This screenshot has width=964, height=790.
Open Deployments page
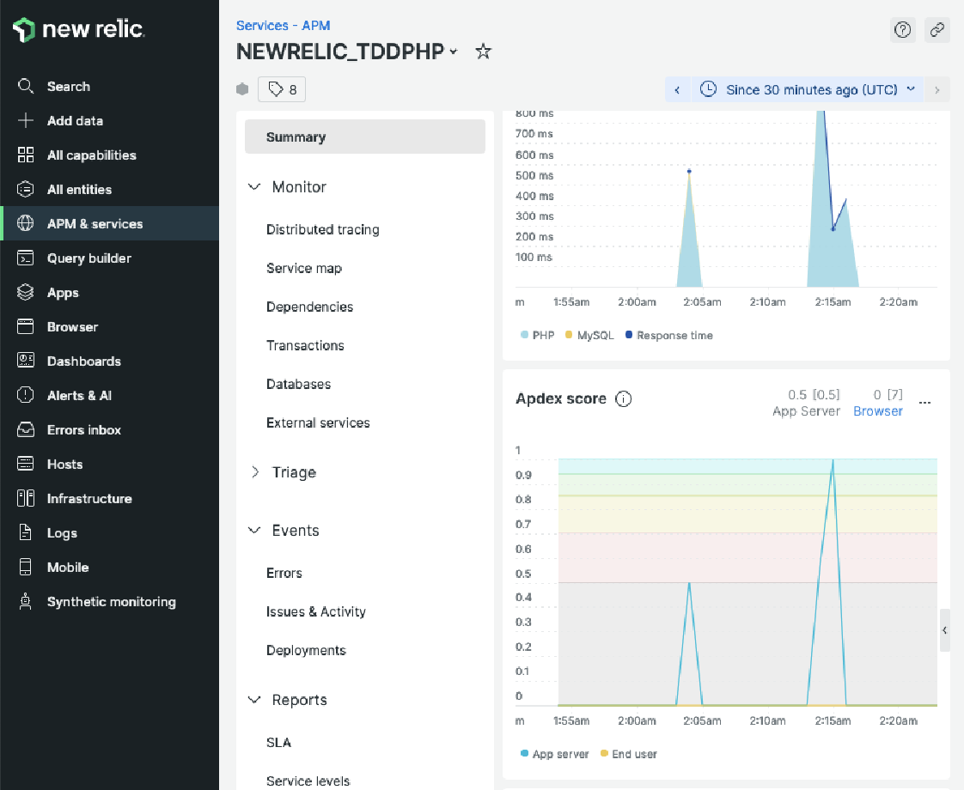pyautogui.click(x=306, y=651)
